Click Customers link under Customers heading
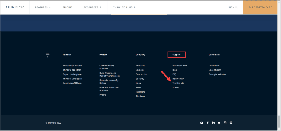 pos(214,66)
